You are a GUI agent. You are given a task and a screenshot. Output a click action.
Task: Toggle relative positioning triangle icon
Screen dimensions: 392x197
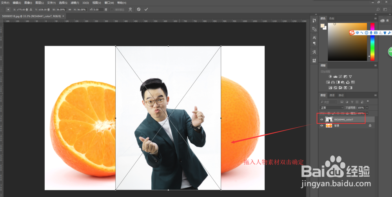click(31, 9)
